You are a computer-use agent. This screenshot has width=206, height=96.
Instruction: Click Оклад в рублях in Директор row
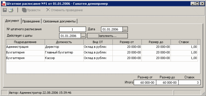98,47
